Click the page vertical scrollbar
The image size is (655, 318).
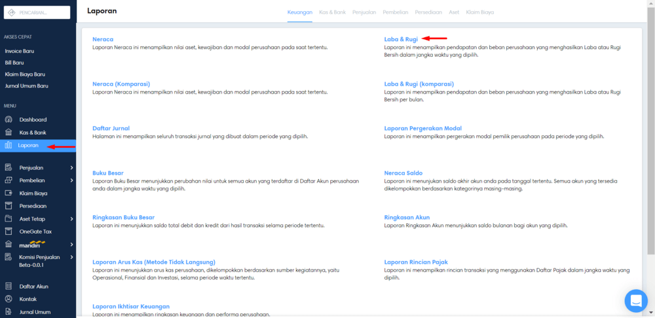click(651, 132)
